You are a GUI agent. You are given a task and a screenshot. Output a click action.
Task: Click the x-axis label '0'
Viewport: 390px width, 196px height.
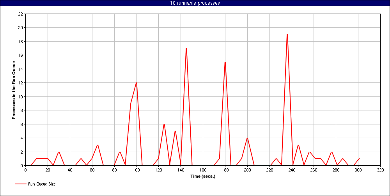point(26,170)
